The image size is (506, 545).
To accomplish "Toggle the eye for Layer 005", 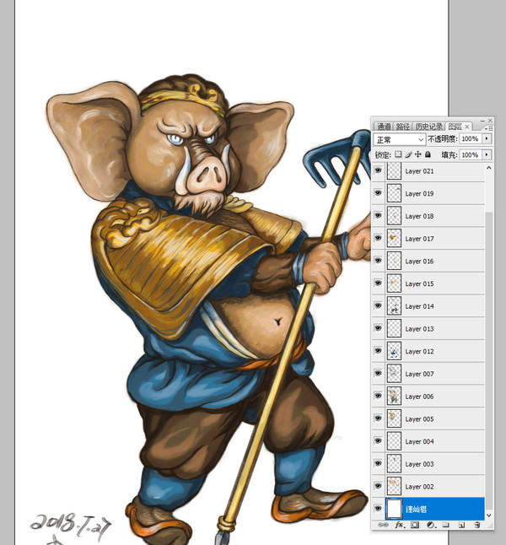I will click(378, 418).
